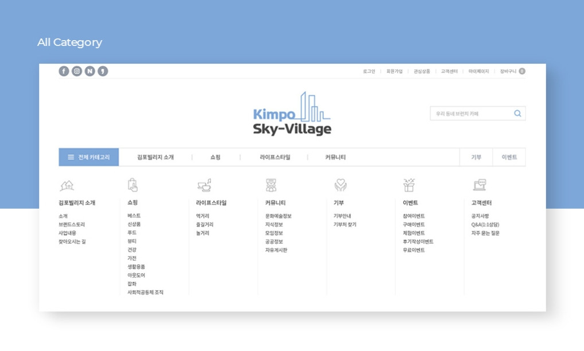
Task: Click the 마이페이지 link
Action: (x=478, y=71)
